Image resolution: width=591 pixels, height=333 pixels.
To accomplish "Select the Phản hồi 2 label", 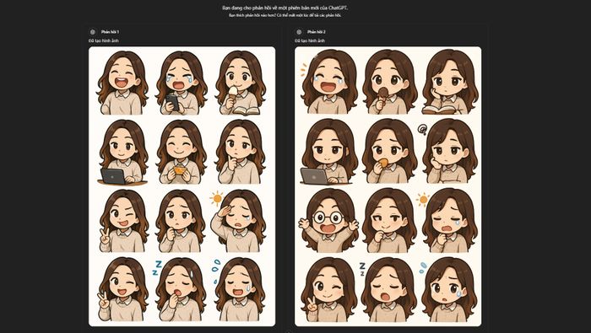I will coord(316,32).
